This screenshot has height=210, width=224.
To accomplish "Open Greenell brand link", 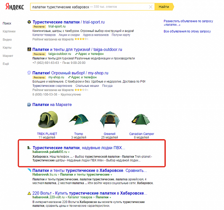I will (x=109, y=134).
